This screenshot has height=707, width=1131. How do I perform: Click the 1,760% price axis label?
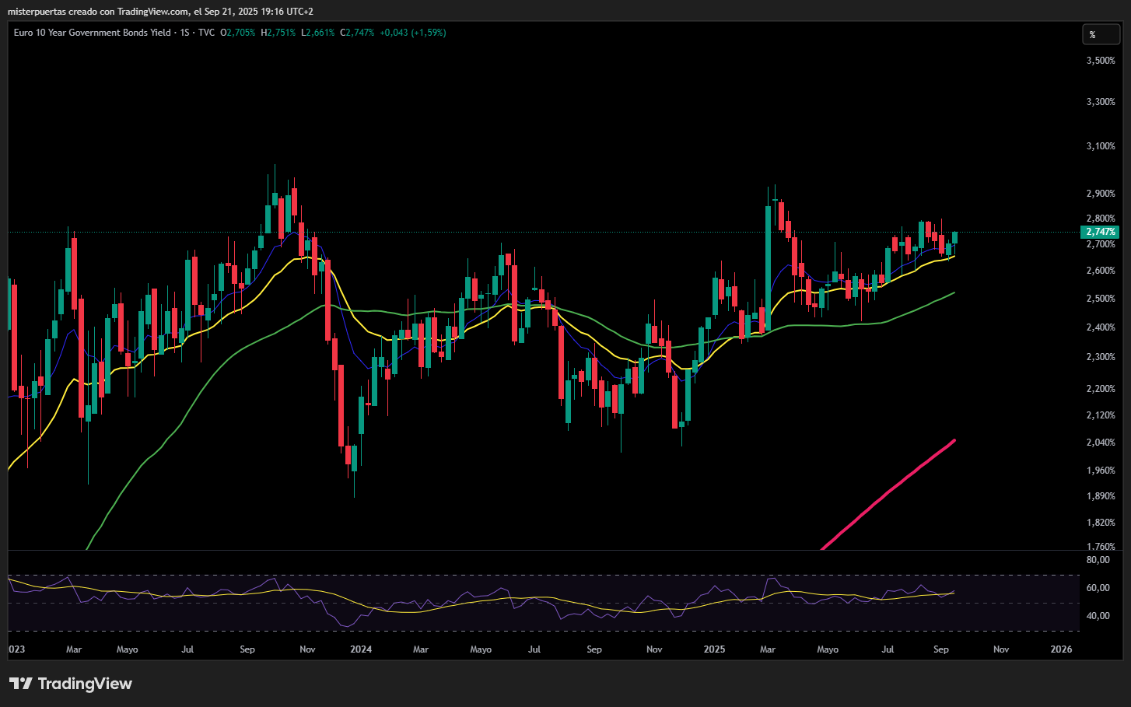1101,547
